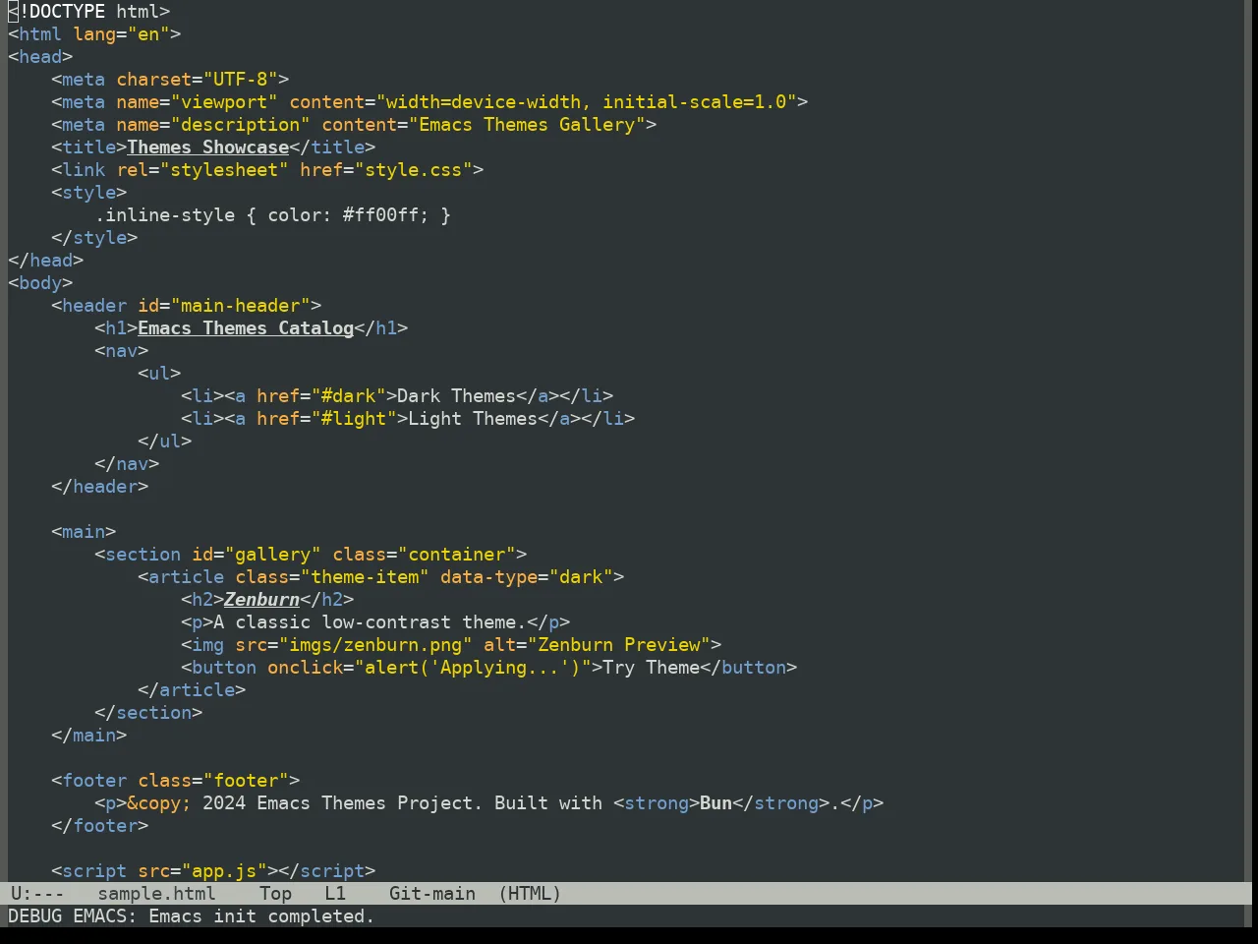Click the heading text 'Emacs Themes Catalog'
This screenshot has height=944, width=1258.
(246, 328)
